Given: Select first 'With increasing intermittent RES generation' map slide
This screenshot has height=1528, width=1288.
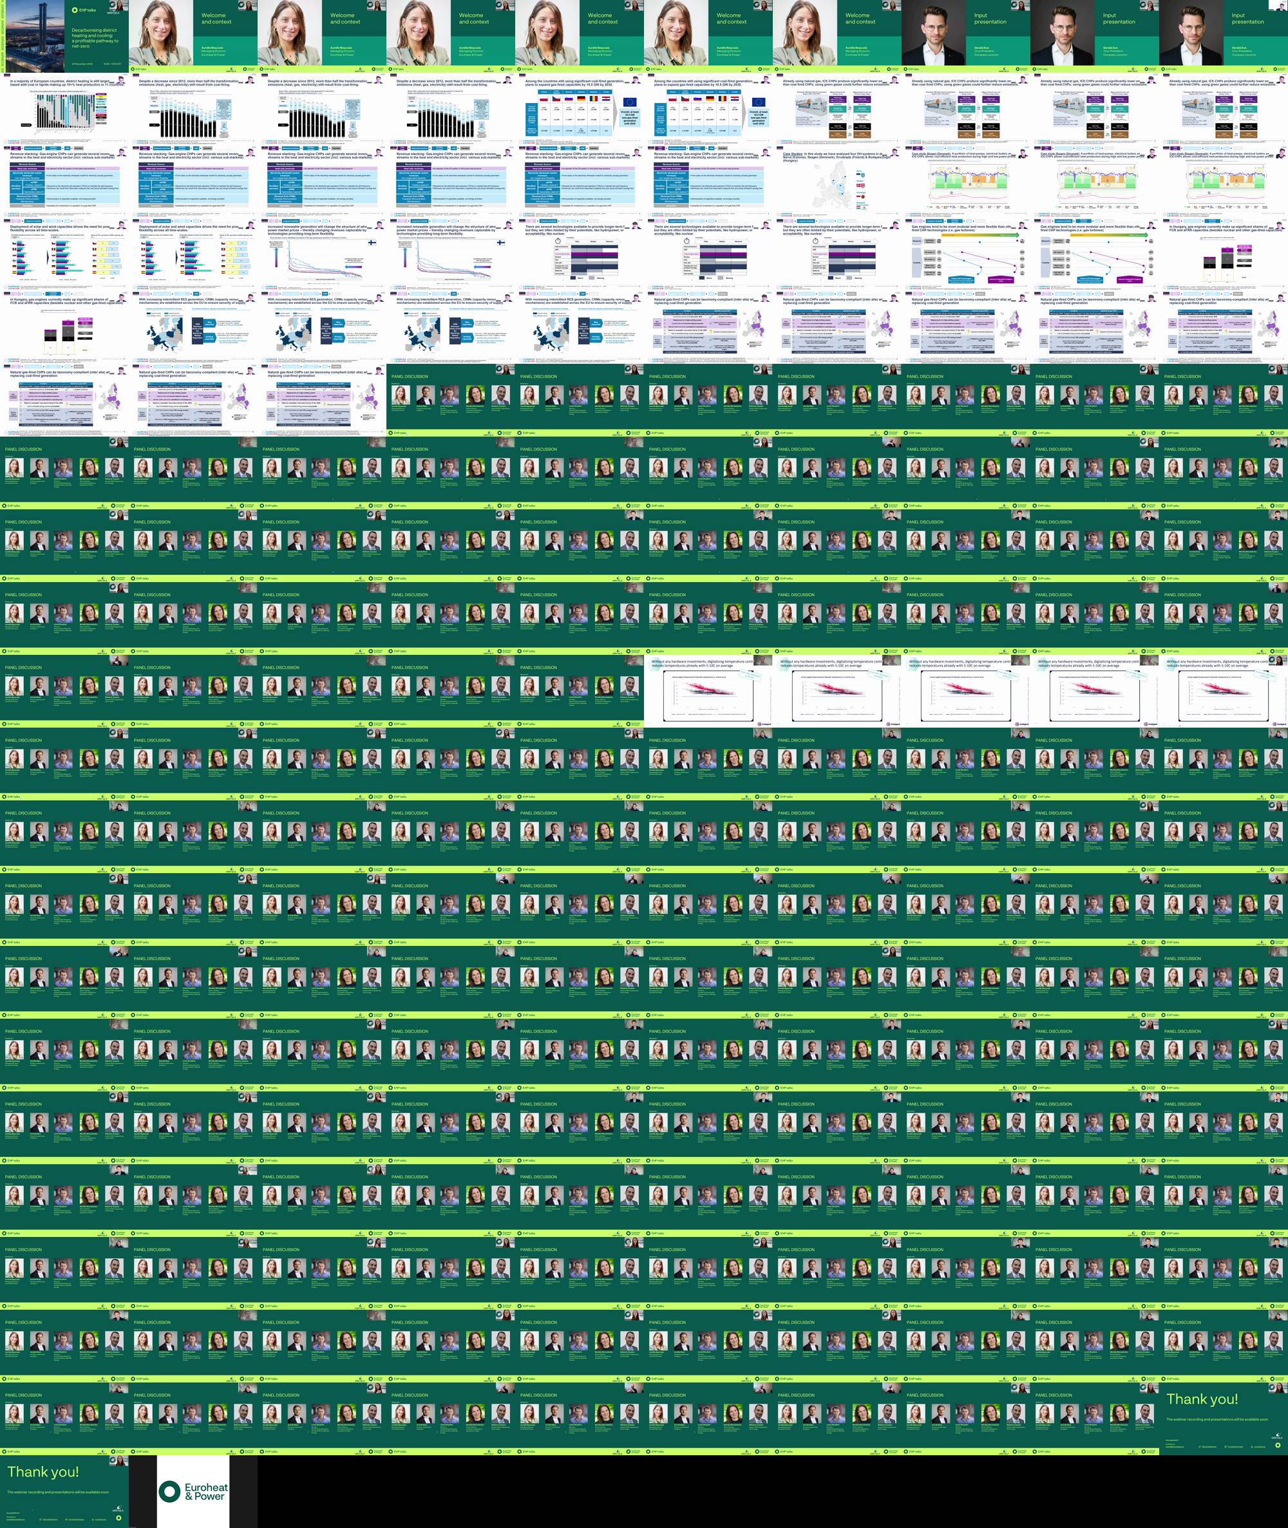Looking at the screenshot, I should [193, 326].
